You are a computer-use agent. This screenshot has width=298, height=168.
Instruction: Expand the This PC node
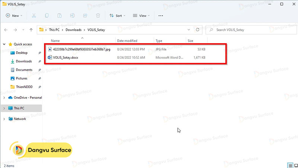pyautogui.click(x=4, y=108)
